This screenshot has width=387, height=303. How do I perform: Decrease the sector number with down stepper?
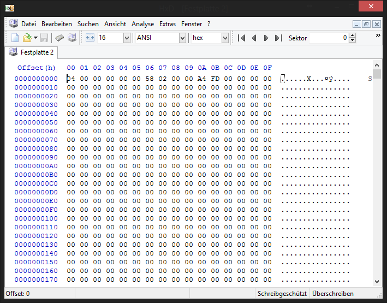coord(353,40)
